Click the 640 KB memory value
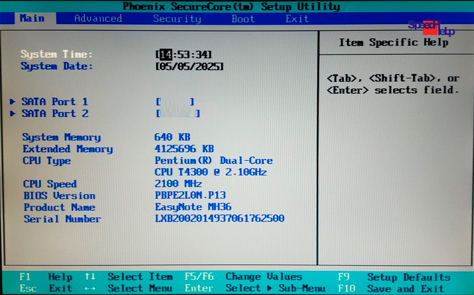474x295 pixels. coord(173,137)
